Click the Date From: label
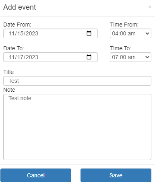The image size is (155, 185). pos(17,25)
